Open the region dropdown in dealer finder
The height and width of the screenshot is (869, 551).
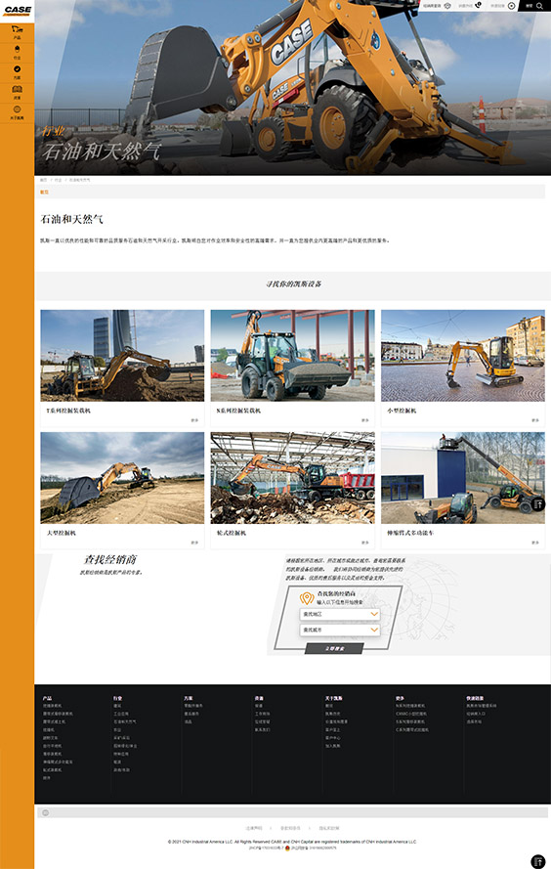pyautogui.click(x=339, y=614)
